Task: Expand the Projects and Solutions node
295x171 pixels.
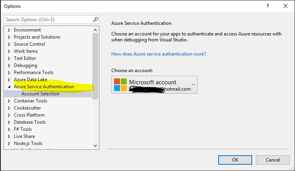Action: (x=9, y=37)
